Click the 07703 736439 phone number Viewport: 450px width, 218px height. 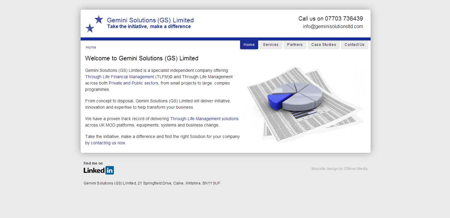(x=344, y=19)
